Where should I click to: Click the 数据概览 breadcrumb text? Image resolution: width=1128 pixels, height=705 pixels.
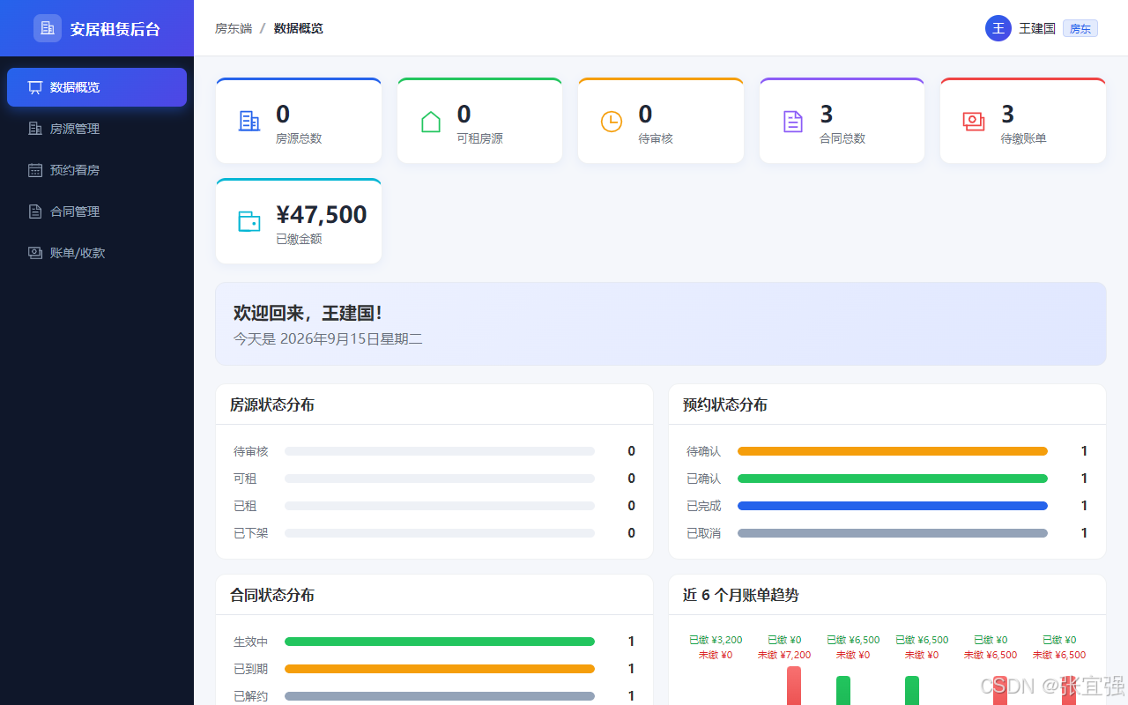pos(299,28)
